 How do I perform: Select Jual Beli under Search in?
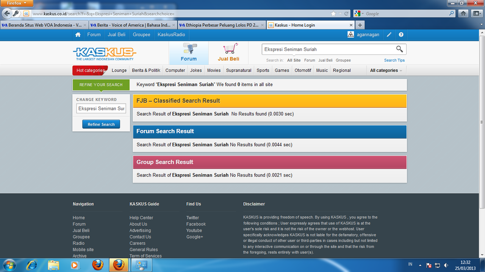pos(325,60)
